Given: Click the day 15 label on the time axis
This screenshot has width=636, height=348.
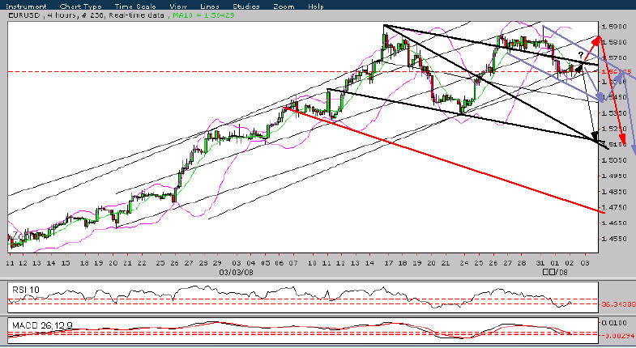Looking at the screenshot, I should click(x=66, y=263).
